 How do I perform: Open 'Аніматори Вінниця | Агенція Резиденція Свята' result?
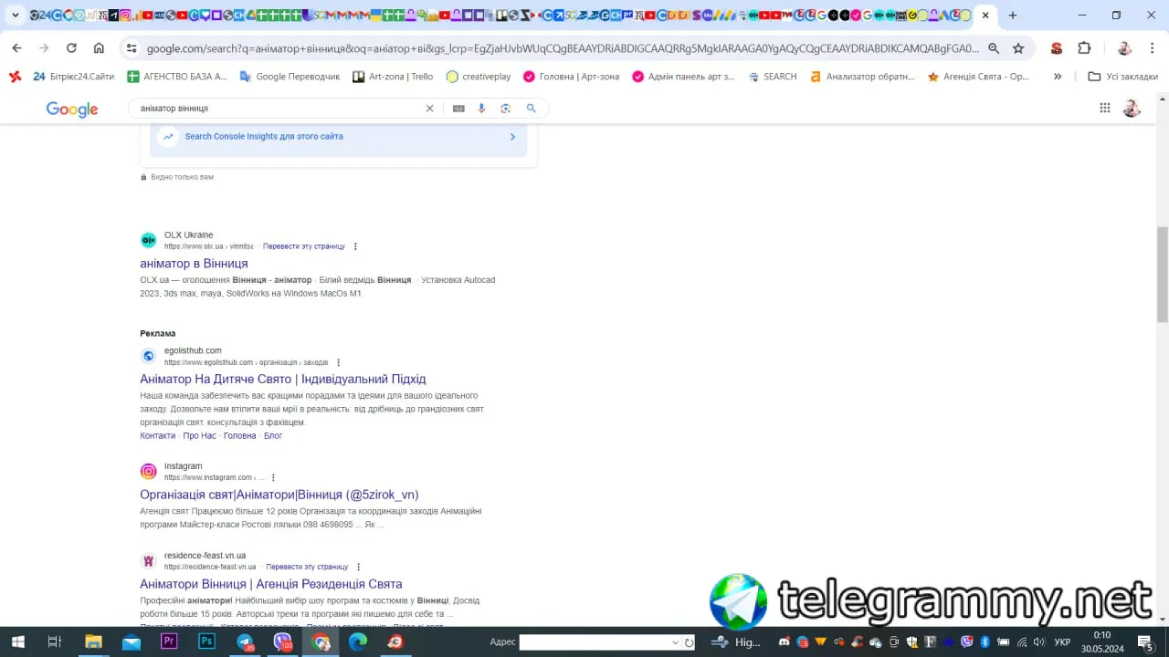[x=271, y=585]
